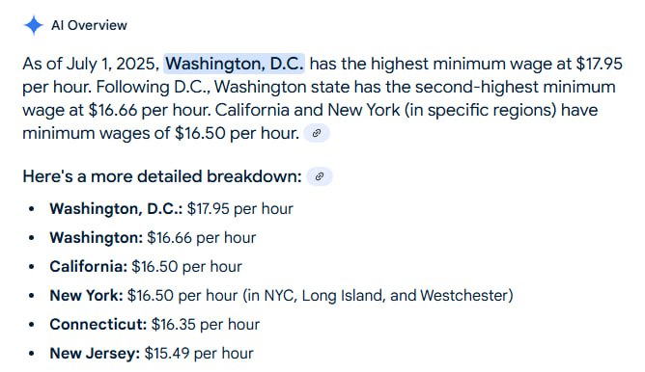The width and height of the screenshot is (645, 372).
Task: Click the AI Overview label
Action: (x=89, y=25)
